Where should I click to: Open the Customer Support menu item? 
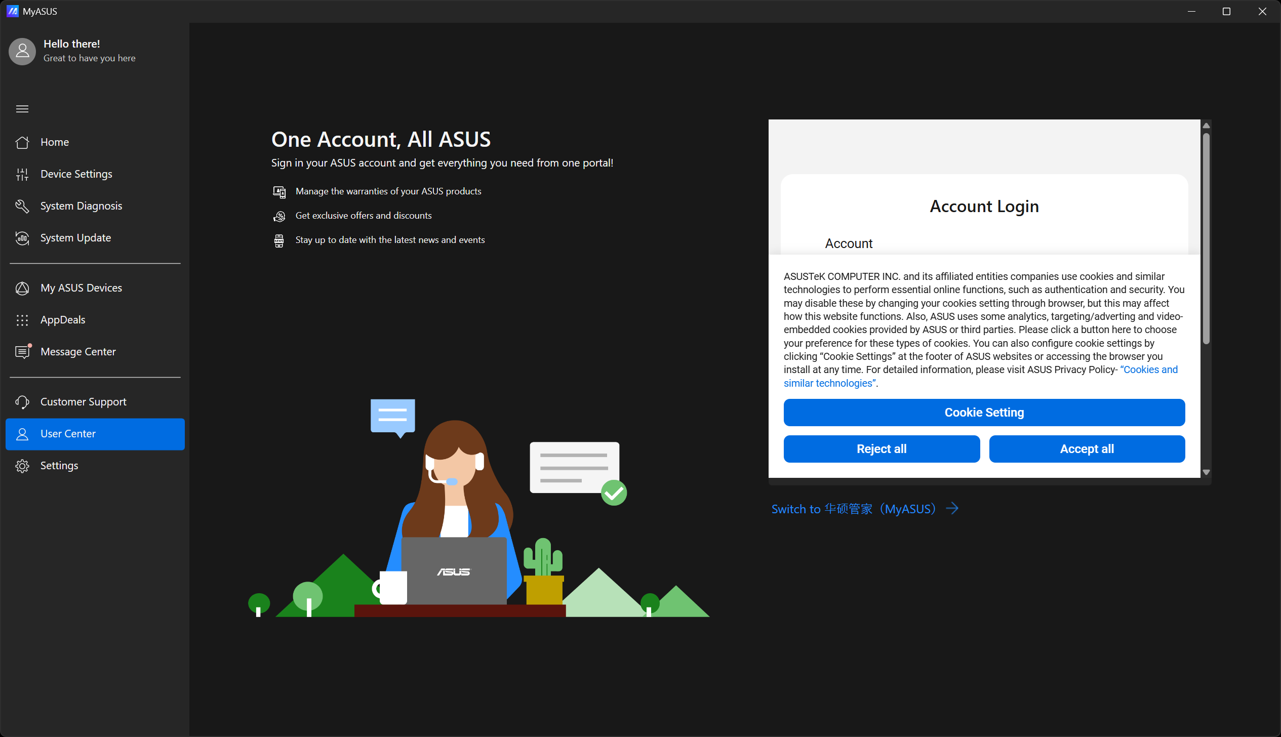coord(84,402)
